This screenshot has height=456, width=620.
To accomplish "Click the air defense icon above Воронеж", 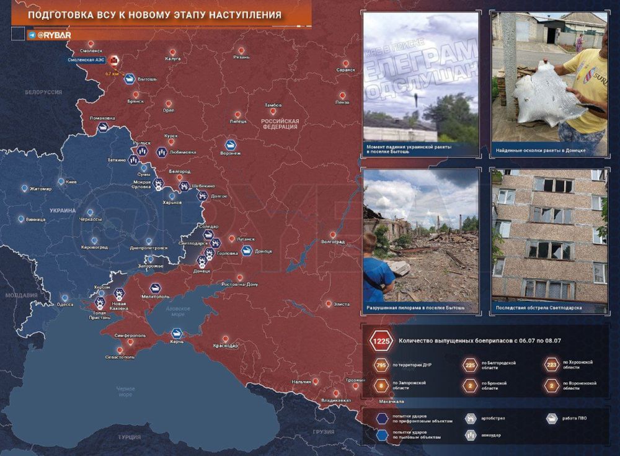I will point(231,145).
